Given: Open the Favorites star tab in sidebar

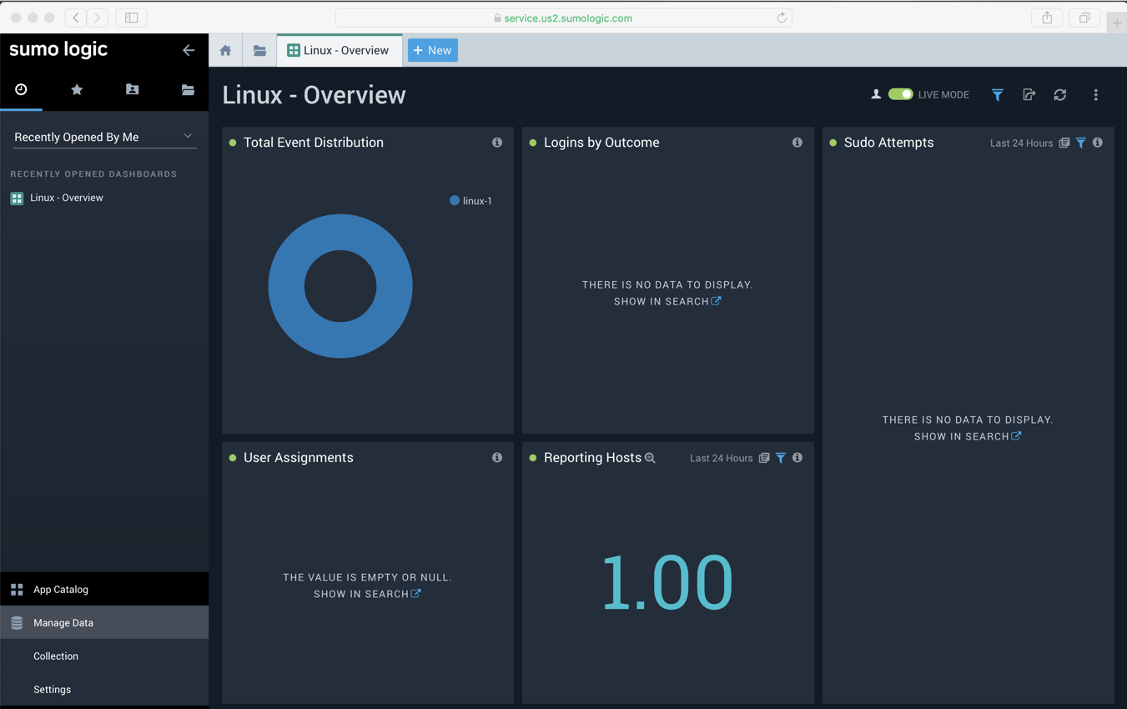Looking at the screenshot, I should click(77, 89).
